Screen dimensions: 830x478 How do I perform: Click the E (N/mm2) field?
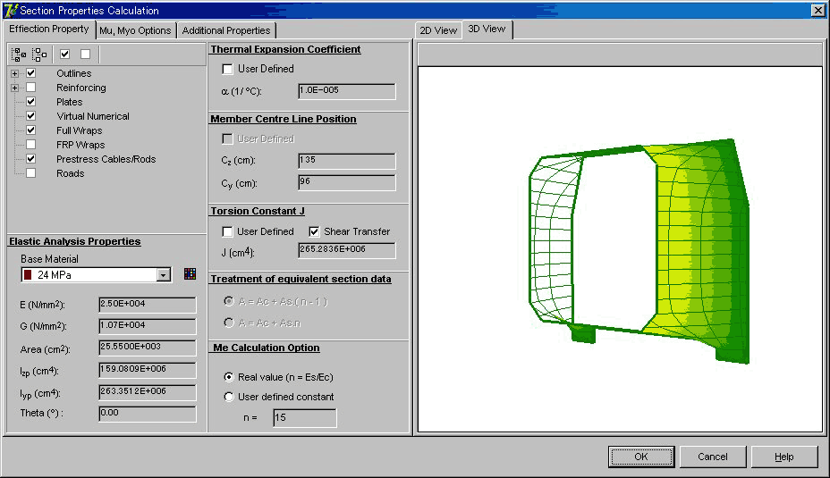pyautogui.click(x=148, y=305)
